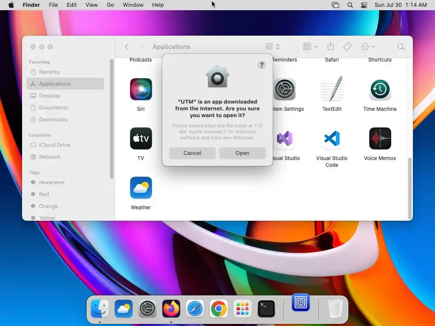Open Google Chrome from the Dock
Image resolution: width=435 pixels, height=326 pixels.
[219, 309]
